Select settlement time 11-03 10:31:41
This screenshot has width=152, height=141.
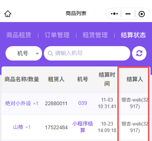[x=107, y=103]
